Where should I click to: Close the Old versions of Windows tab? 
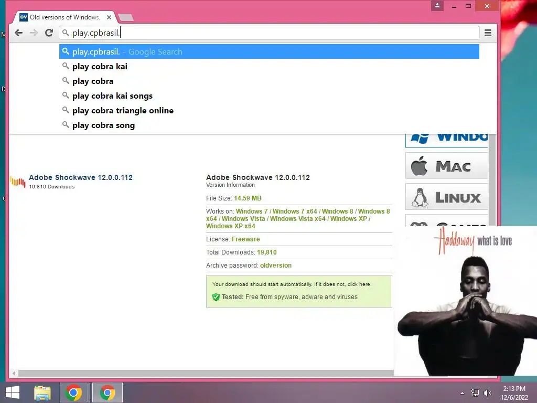109,17
